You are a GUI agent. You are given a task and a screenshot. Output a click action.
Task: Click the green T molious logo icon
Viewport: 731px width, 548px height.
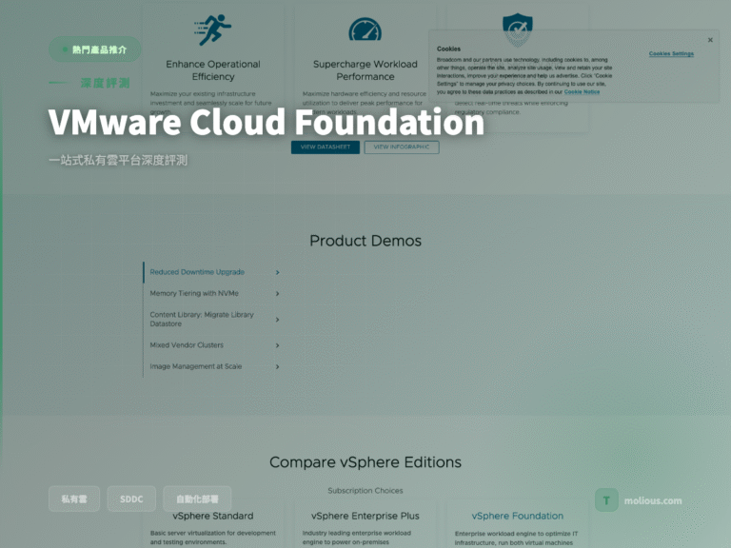click(x=606, y=500)
